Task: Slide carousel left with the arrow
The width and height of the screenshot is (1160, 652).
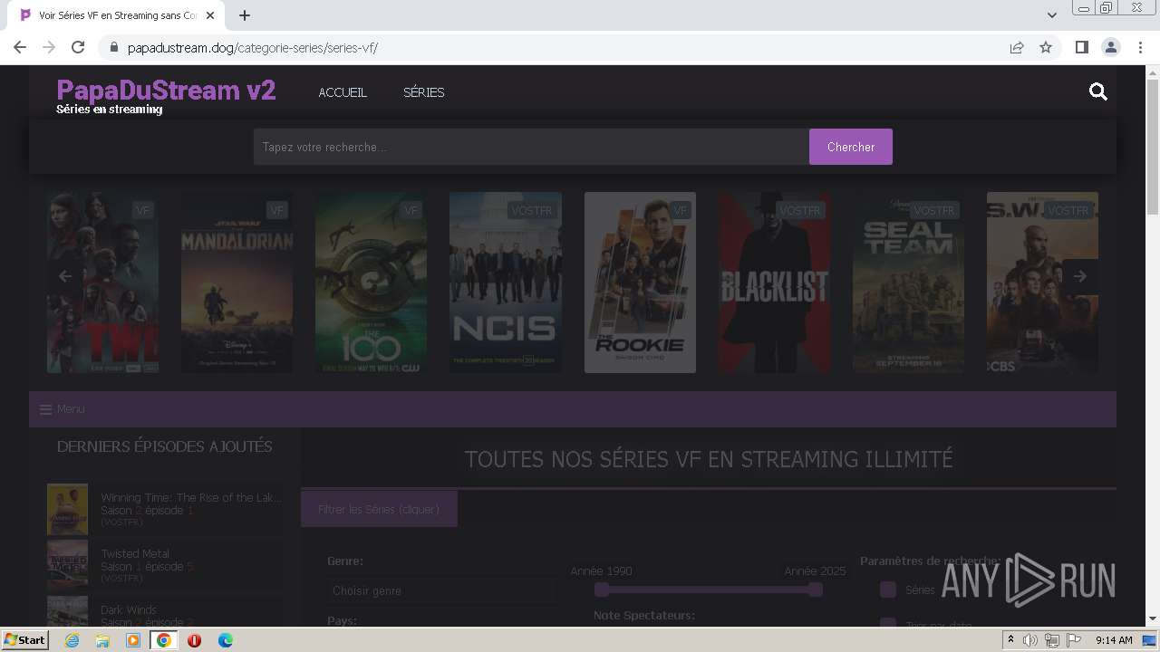Action: tap(65, 276)
